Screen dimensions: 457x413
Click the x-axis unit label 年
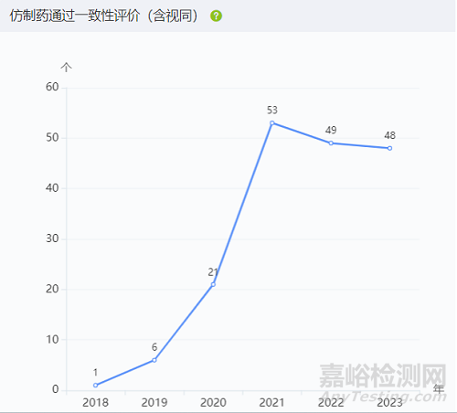(x=439, y=388)
